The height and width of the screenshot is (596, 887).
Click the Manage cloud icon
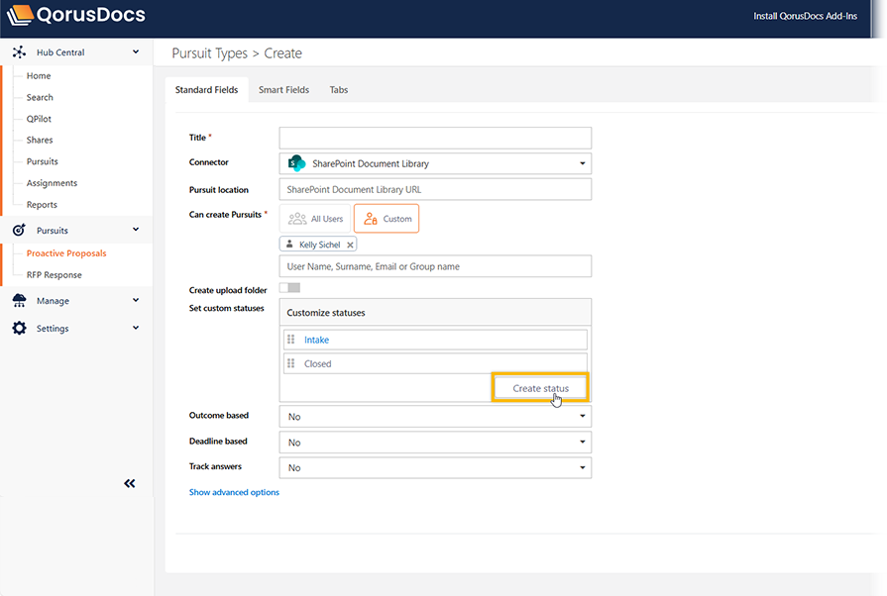click(x=19, y=301)
